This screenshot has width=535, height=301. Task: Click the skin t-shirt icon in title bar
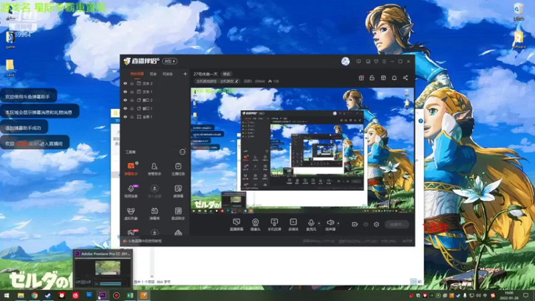(376, 62)
